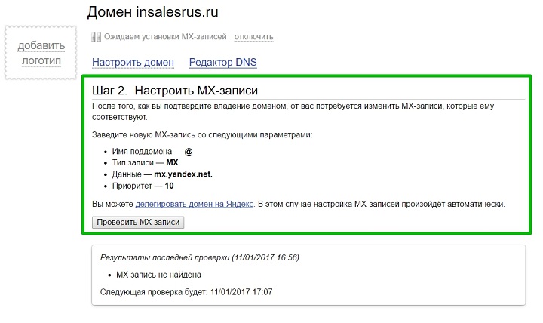The width and height of the screenshot is (543, 323).
Task: Click the "Домен insalesrus.ru" page heading
Action: (x=152, y=12)
